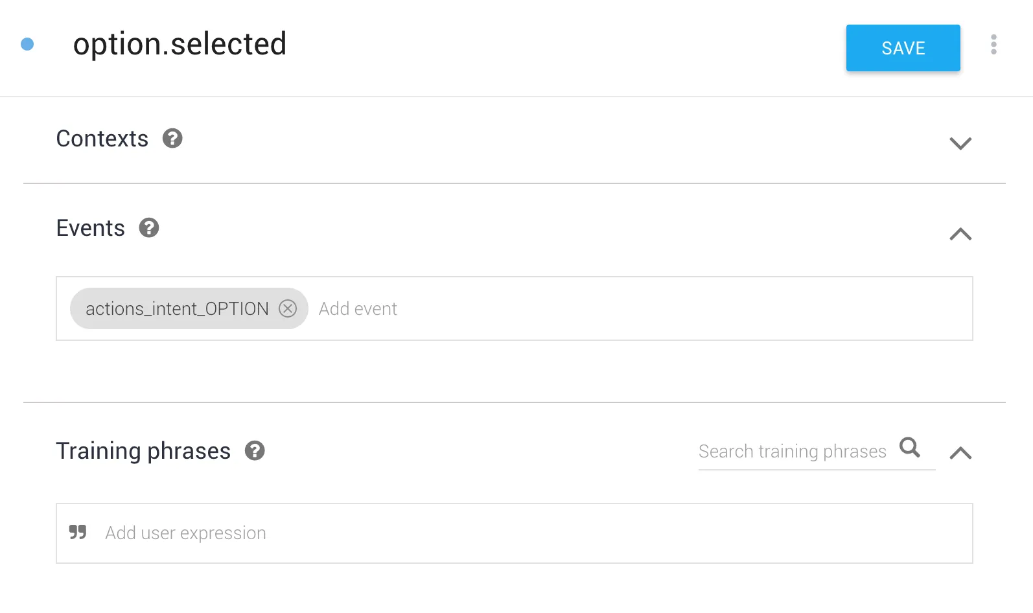Collapse the Events section chevron
This screenshot has width=1033, height=613.
coord(960,234)
